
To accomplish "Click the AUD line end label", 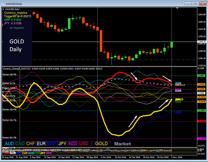I will pyautogui.click(x=178, y=83).
